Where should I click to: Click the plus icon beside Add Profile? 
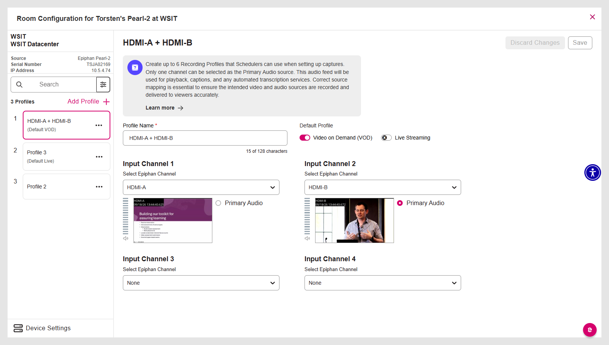point(107,102)
